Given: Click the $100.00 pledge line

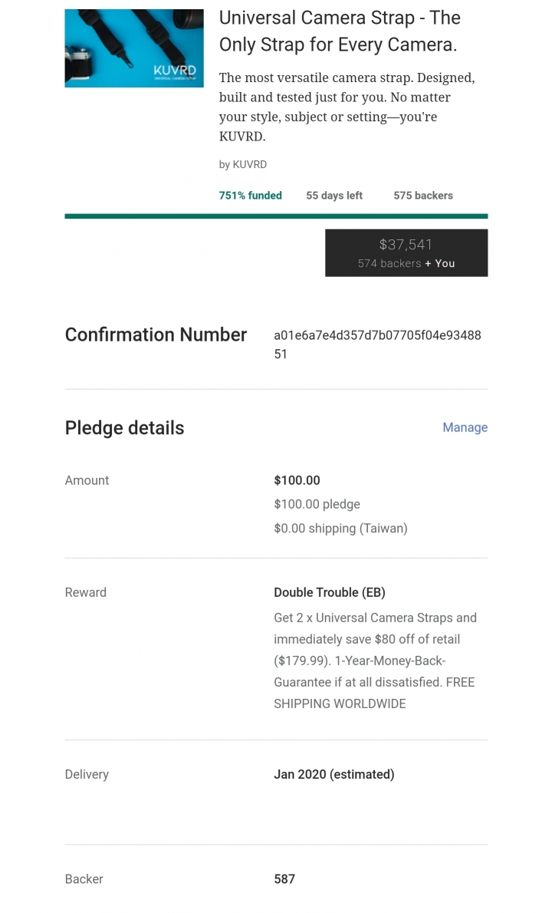Looking at the screenshot, I should click(x=317, y=504).
